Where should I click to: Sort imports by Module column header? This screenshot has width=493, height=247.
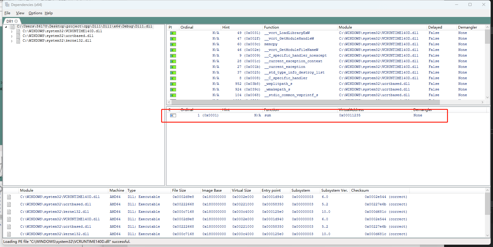click(382, 27)
